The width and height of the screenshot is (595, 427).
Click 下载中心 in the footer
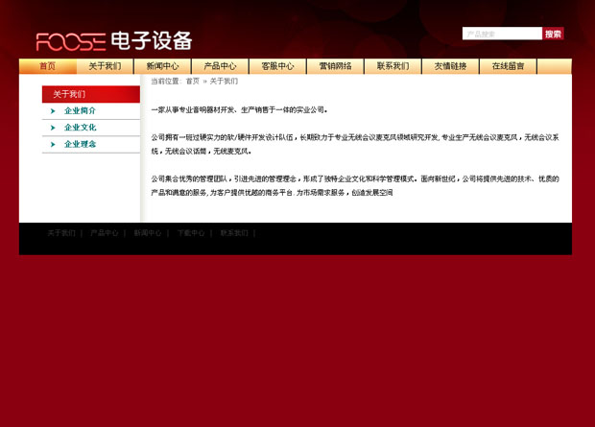(191, 233)
